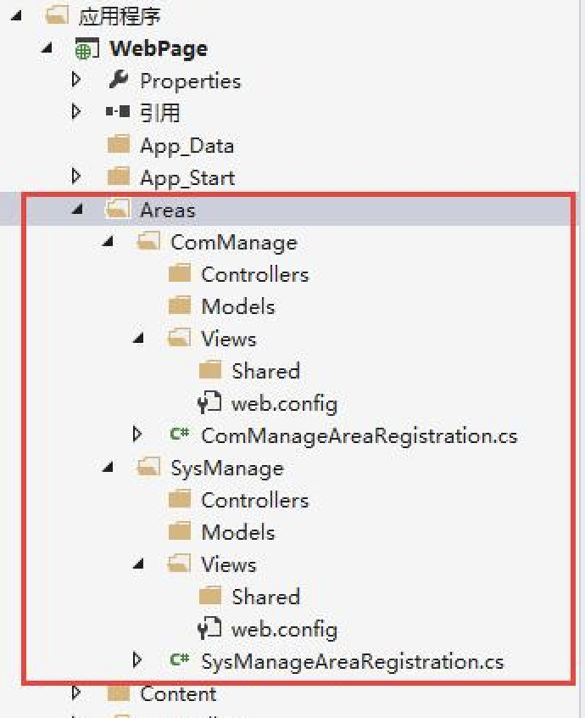Click the Properties wrench icon

[119, 81]
